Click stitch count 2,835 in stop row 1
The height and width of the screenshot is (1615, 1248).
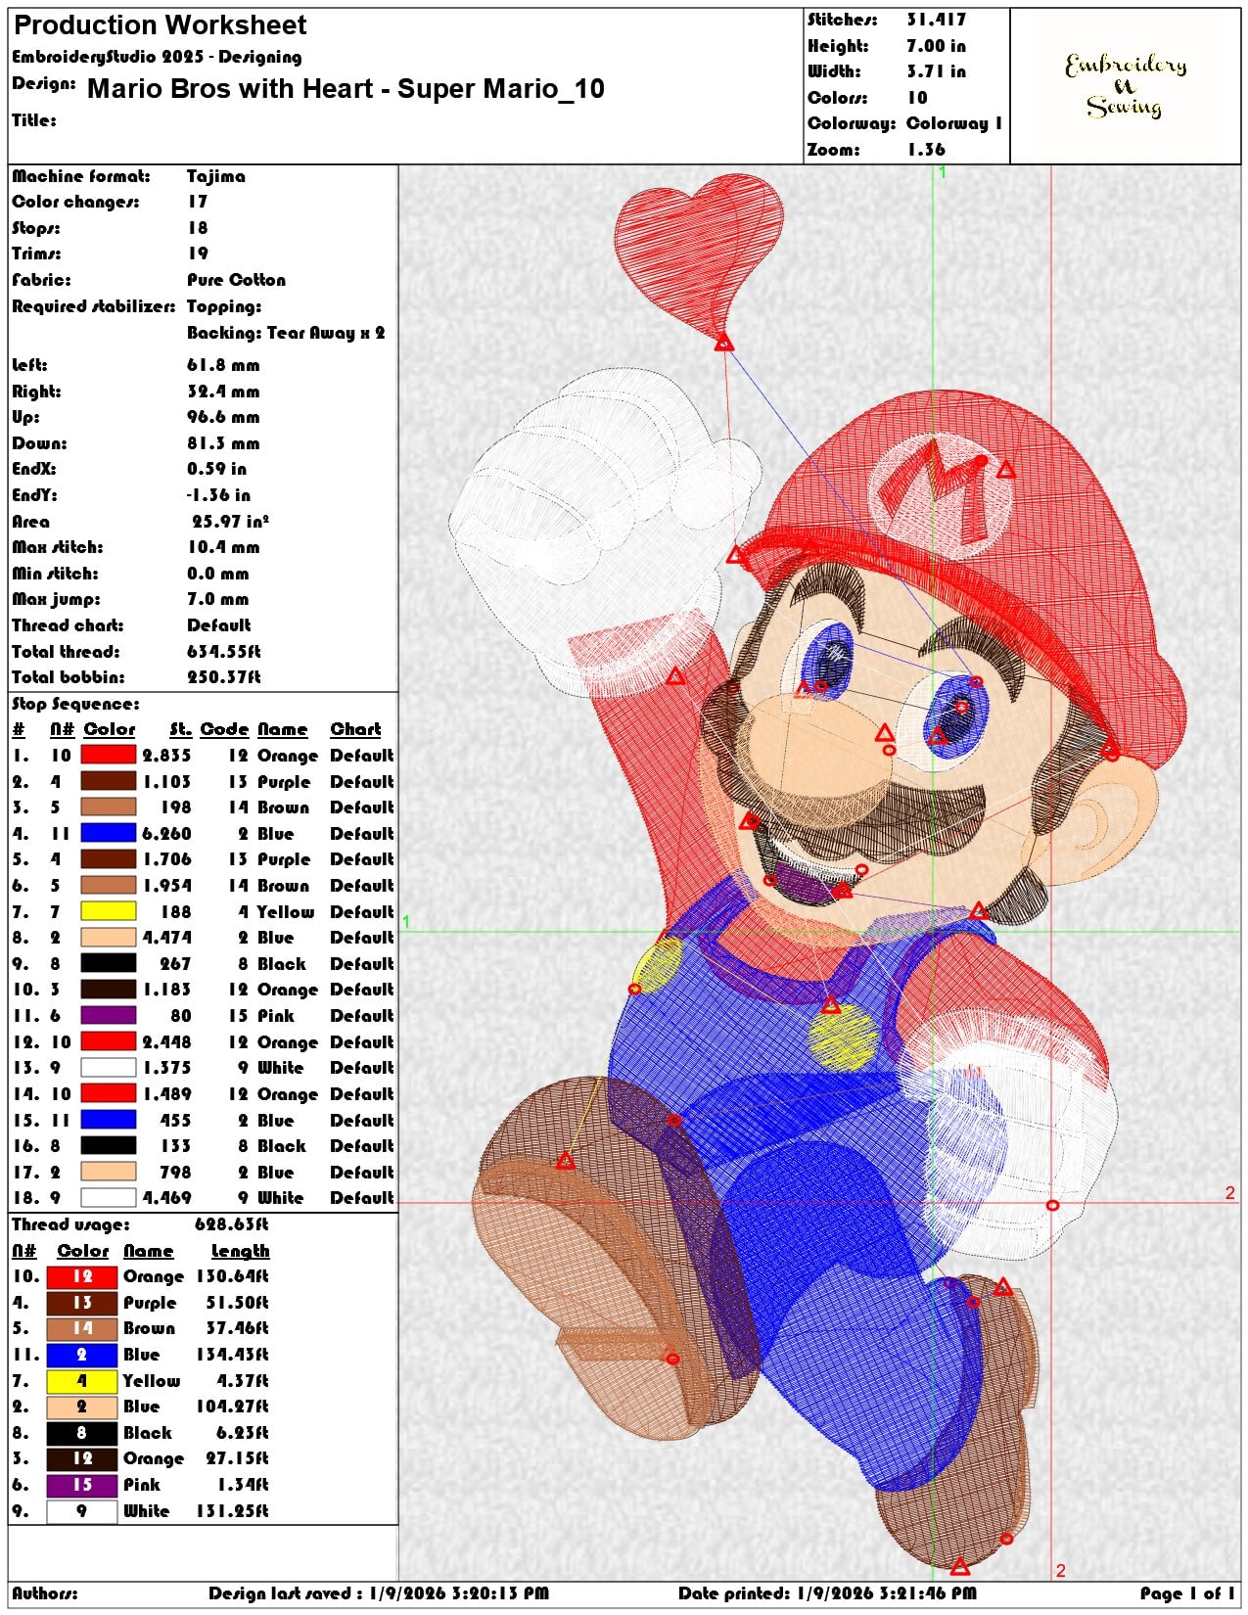pyautogui.click(x=166, y=756)
